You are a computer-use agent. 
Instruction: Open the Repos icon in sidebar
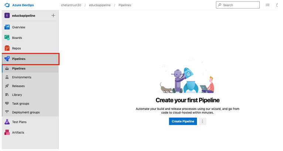coord(7,48)
